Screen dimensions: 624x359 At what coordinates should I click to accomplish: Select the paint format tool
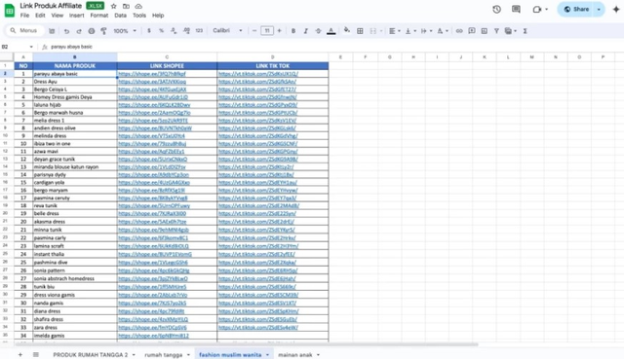104,31
